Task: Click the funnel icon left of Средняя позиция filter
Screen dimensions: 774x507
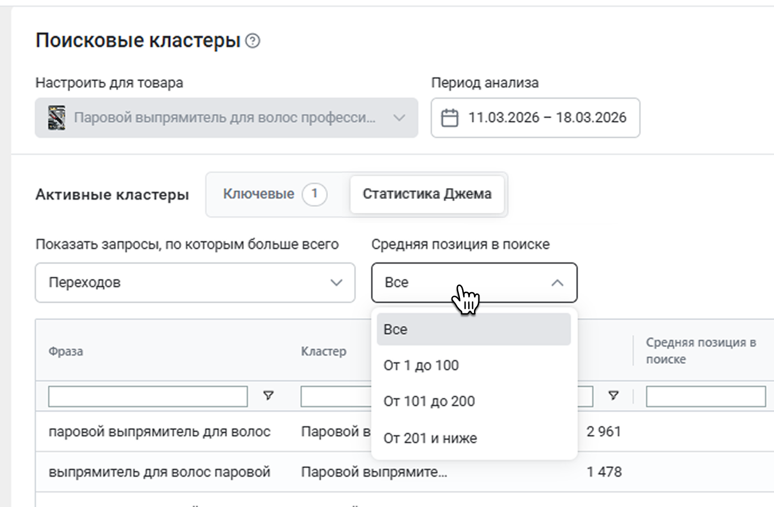Action: (614, 396)
